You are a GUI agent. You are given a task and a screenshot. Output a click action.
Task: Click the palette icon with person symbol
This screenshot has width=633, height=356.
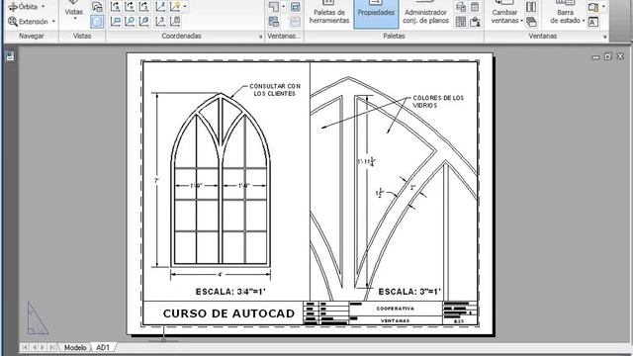tap(475, 22)
